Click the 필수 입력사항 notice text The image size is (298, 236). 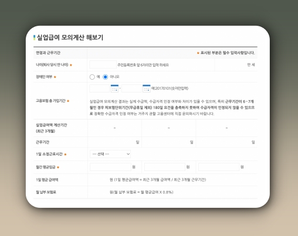[228, 53]
